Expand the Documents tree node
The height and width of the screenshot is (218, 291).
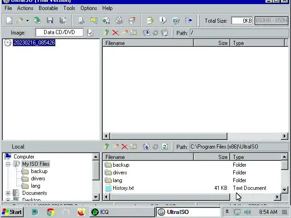point(8,193)
